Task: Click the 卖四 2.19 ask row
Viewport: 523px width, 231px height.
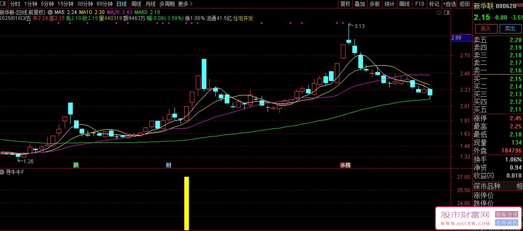Action: (x=498, y=47)
